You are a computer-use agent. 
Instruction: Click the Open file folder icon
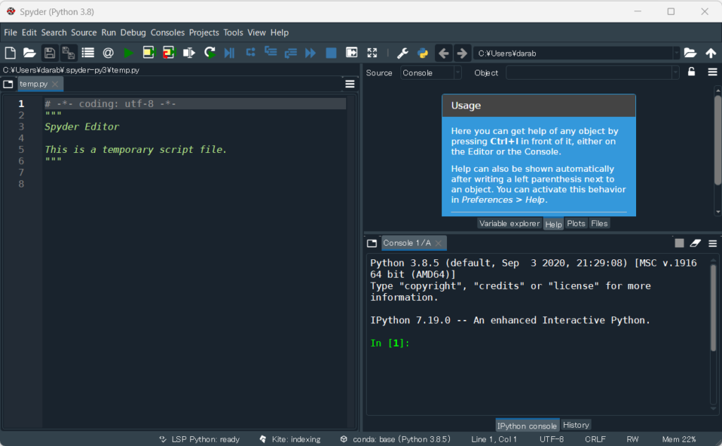pyautogui.click(x=30, y=53)
